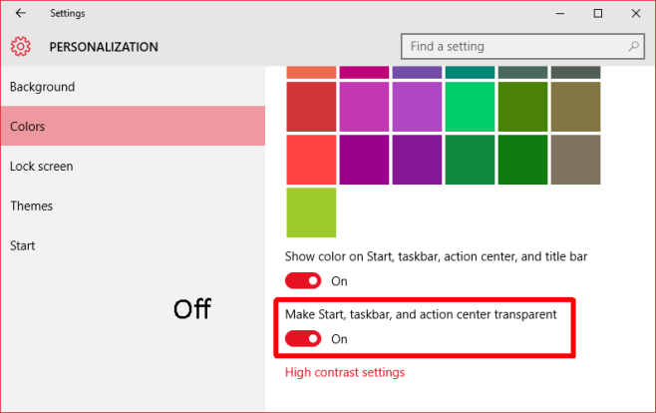Open High contrast settings link

(345, 373)
